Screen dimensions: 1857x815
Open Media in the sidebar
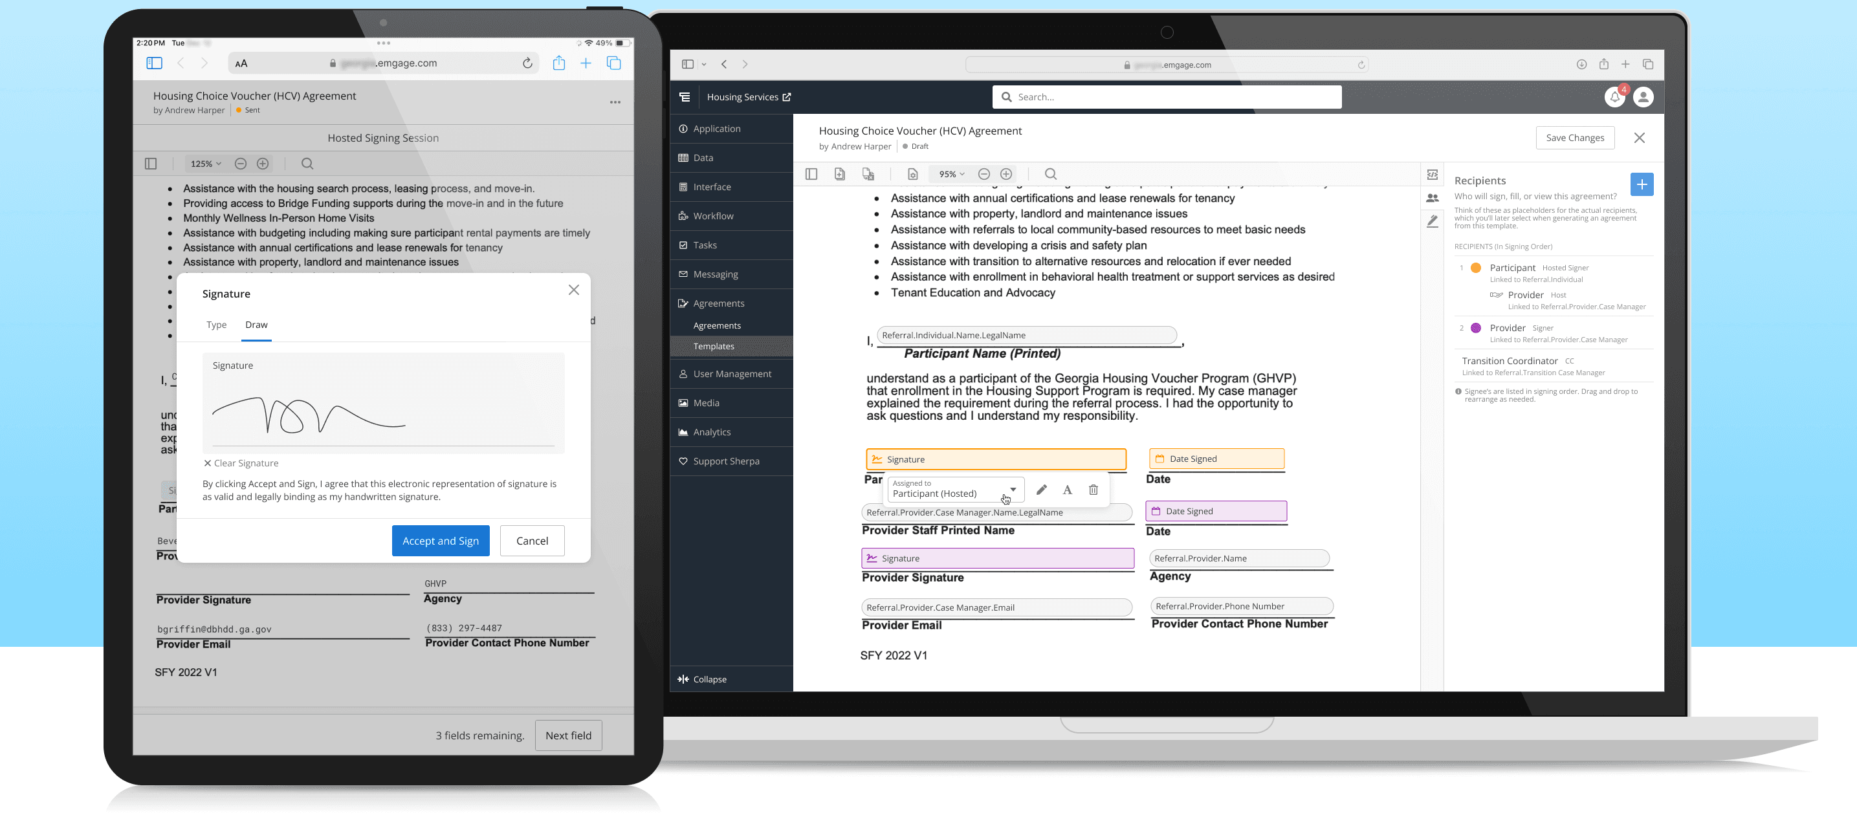pos(731,403)
